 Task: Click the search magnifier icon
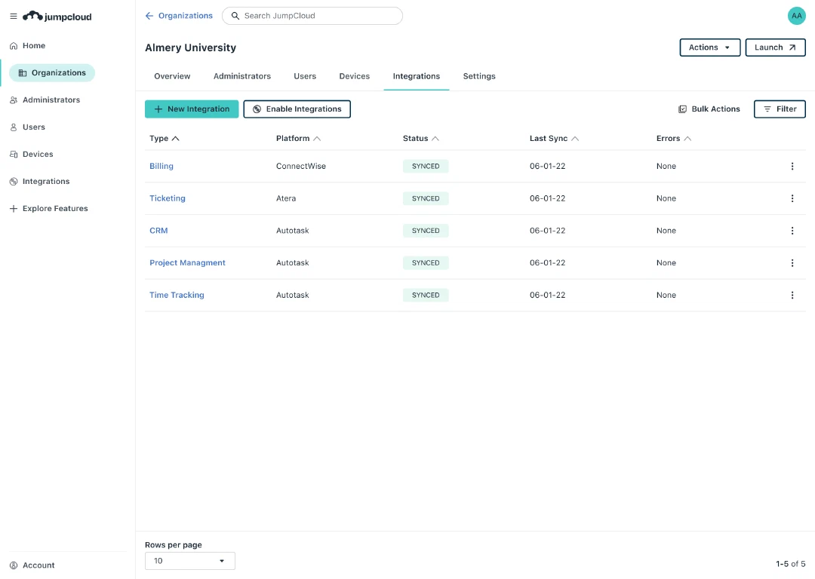(235, 16)
